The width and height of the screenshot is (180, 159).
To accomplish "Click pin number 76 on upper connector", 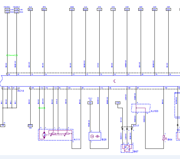I will point(156,74).
